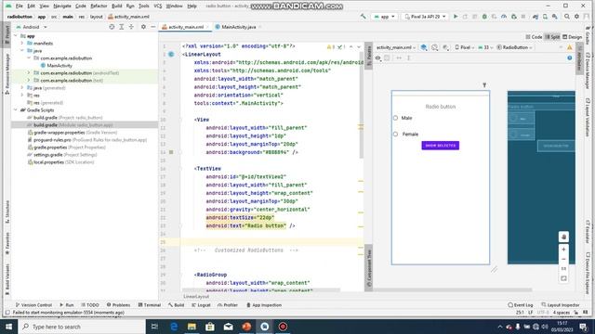Open Resource Manager side tab
595x334 pixels.
click(x=7, y=74)
